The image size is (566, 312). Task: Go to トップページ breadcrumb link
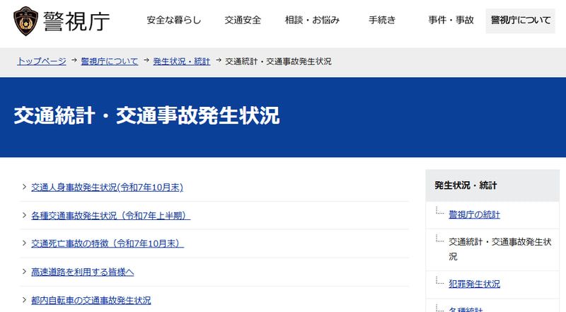(x=42, y=62)
